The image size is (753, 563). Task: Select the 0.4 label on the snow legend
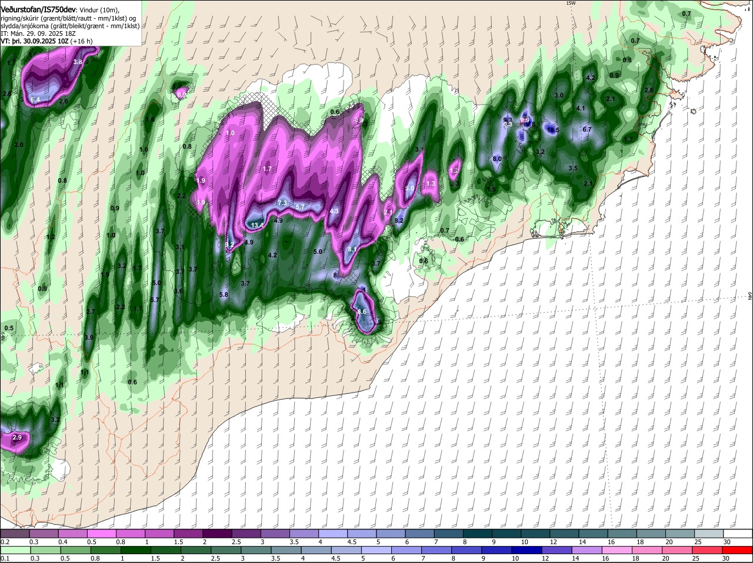pyautogui.click(x=63, y=542)
